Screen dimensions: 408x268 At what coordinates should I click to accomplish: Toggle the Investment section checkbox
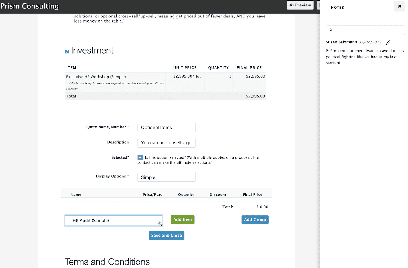click(x=67, y=52)
